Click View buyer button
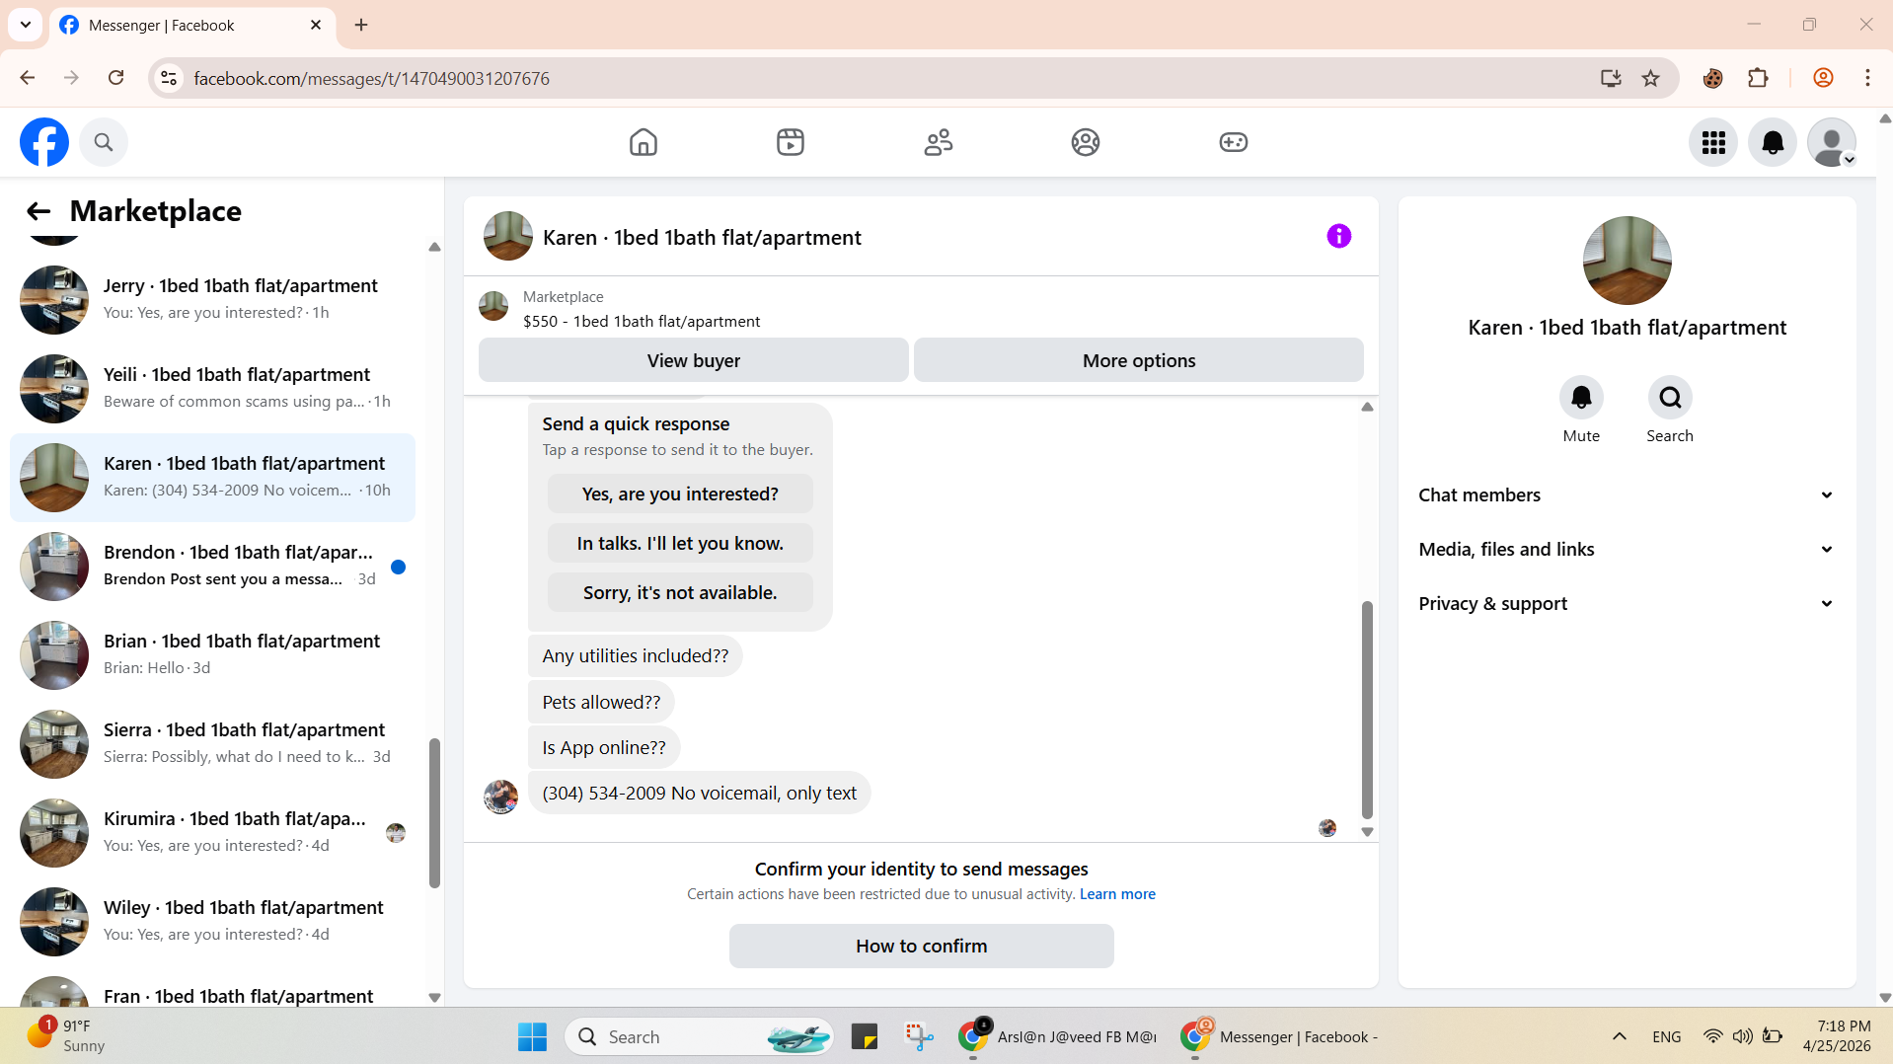Screen dimensions: 1893x1064 (x=694, y=360)
